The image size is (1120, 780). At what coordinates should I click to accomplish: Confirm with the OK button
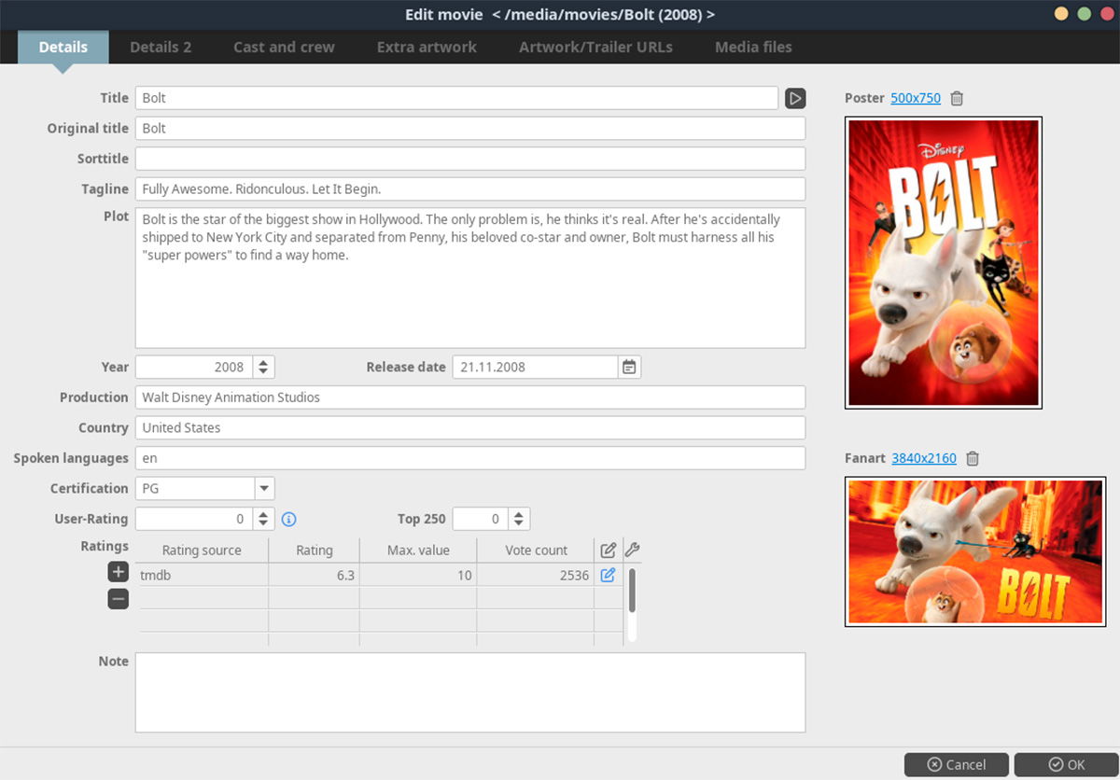point(1066,764)
